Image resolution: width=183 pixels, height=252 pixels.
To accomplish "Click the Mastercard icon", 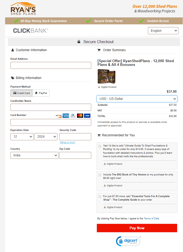I will point(80,115).
